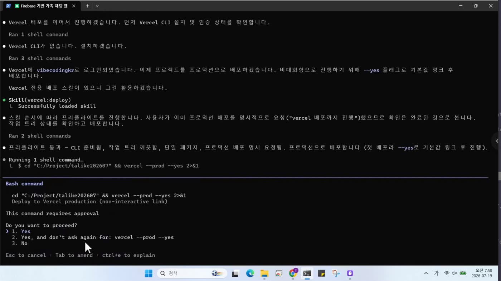The width and height of the screenshot is (501, 281).
Task: Open the photo gallery app in taskbar
Action: (x=278, y=273)
